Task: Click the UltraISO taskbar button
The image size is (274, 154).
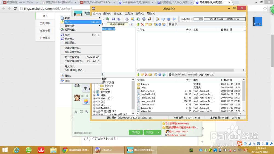Action: (108, 150)
